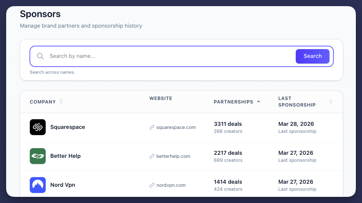Click the Squarespace logo icon
This screenshot has height=203, width=362.
click(x=38, y=127)
